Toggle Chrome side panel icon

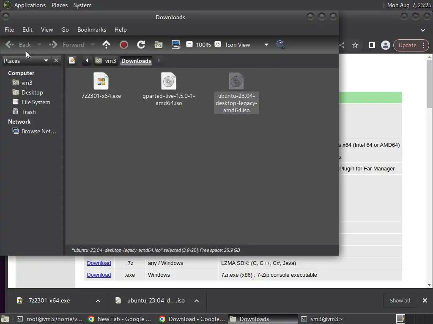(372, 46)
